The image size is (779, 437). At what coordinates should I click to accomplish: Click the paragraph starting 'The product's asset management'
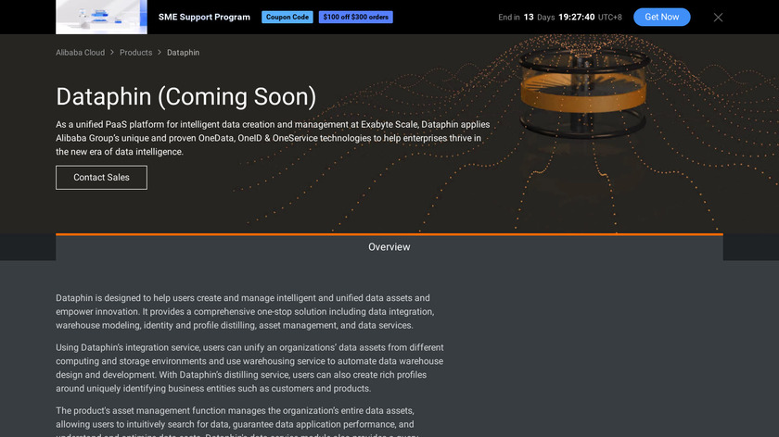point(237,421)
